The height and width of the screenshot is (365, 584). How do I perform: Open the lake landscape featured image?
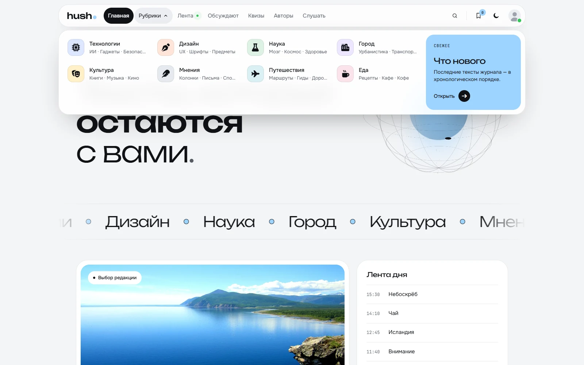point(212,315)
